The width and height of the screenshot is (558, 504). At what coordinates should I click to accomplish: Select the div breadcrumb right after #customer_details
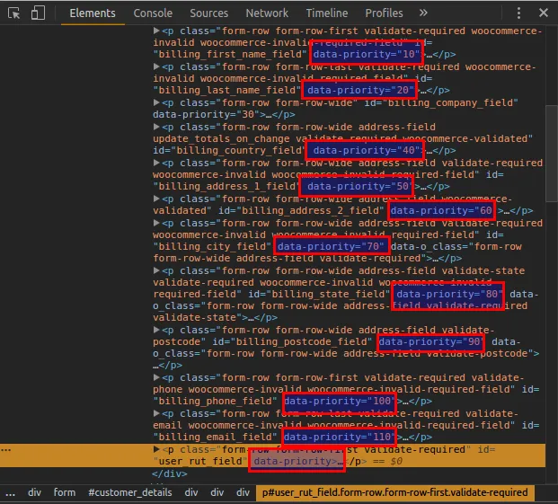[191, 492]
